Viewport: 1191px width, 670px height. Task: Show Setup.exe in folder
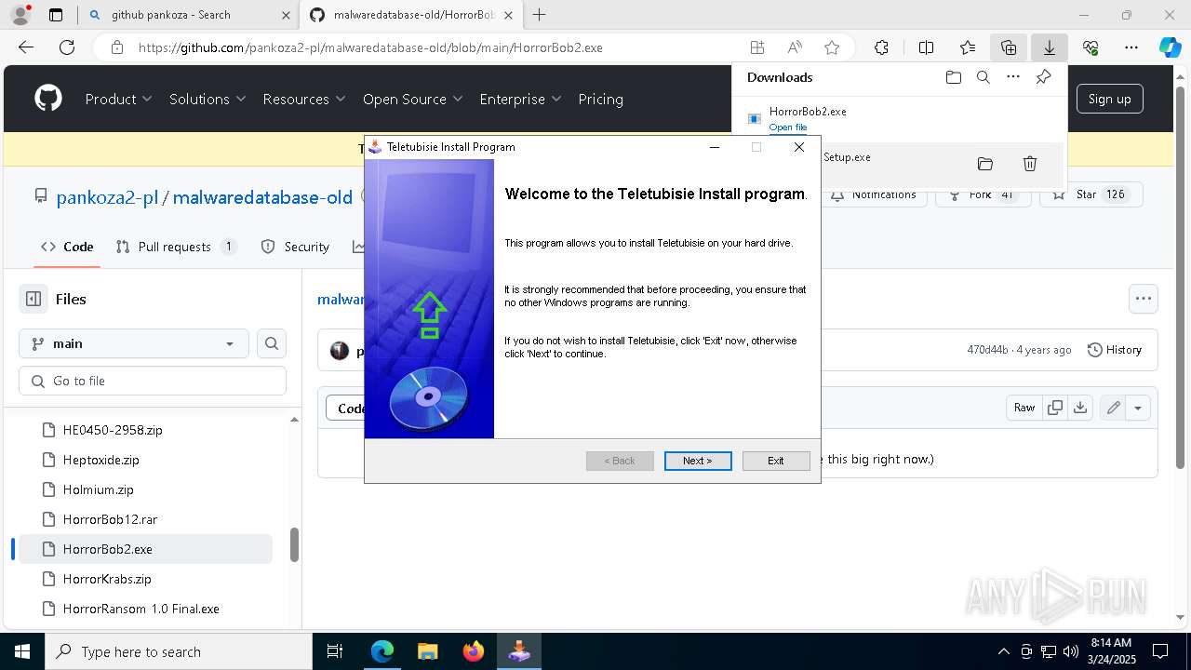[984, 164]
